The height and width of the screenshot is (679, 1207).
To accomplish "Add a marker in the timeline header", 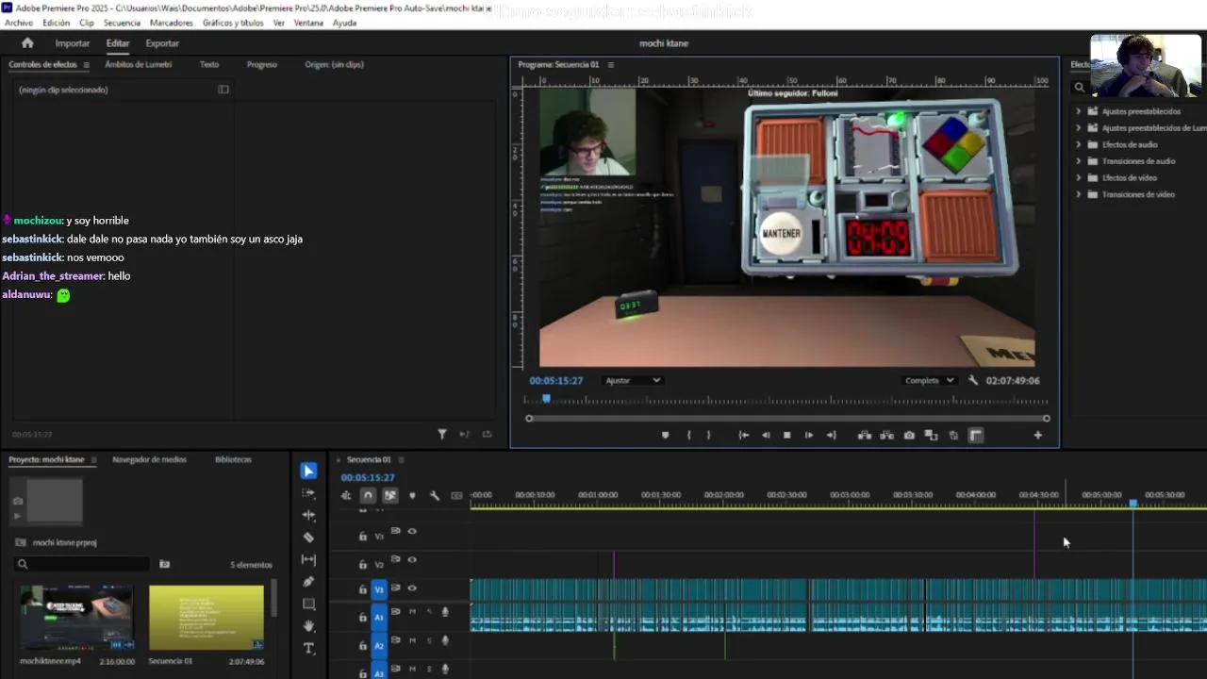I will tap(412, 496).
